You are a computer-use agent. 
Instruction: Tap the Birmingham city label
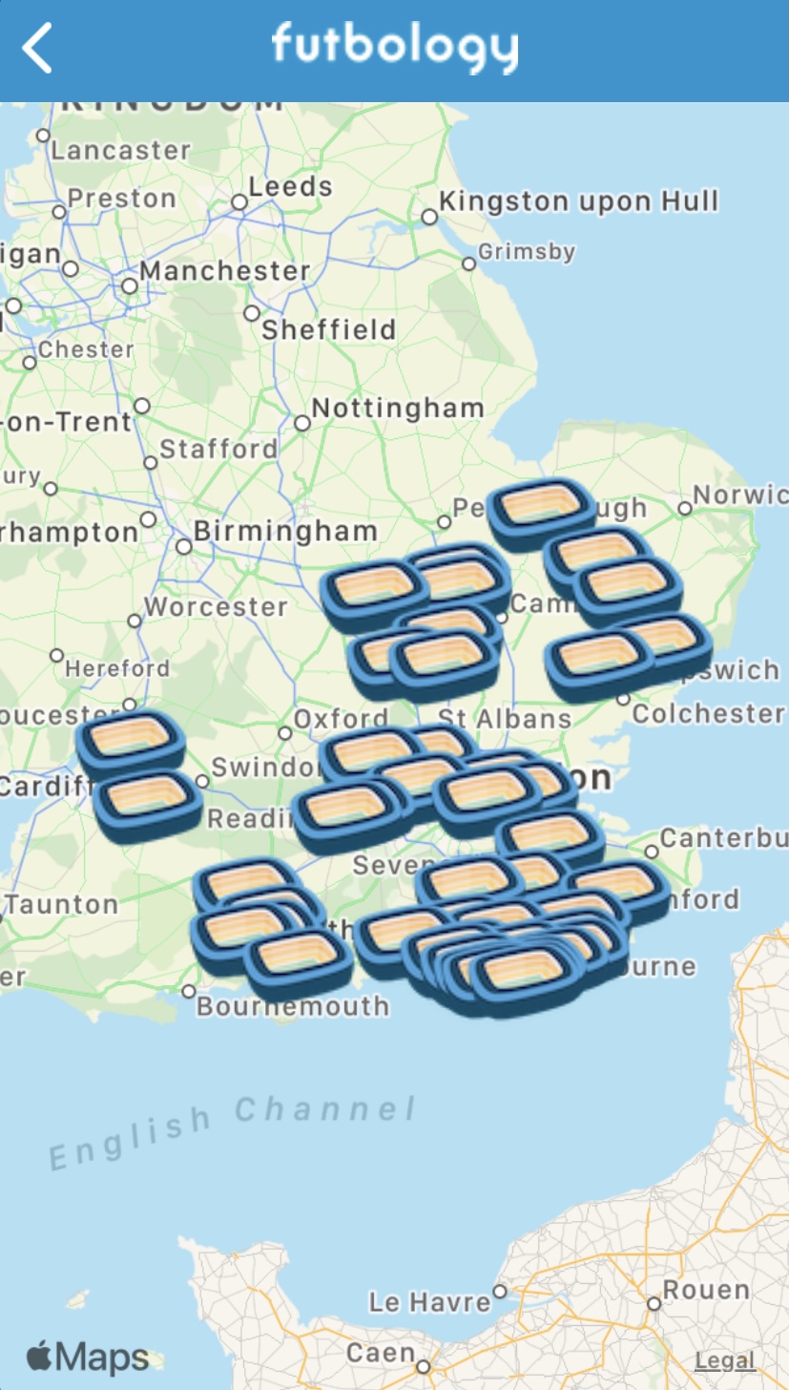285,530
